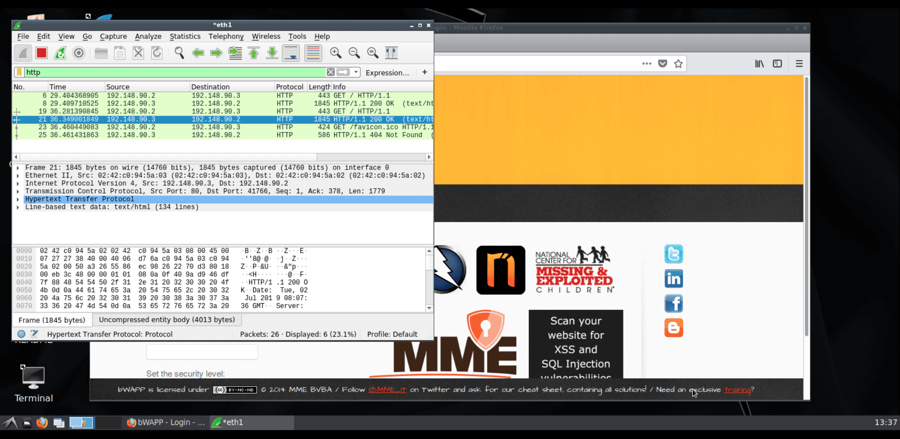Zoom in on packet list text
The width and height of the screenshot is (900, 439).
336,53
